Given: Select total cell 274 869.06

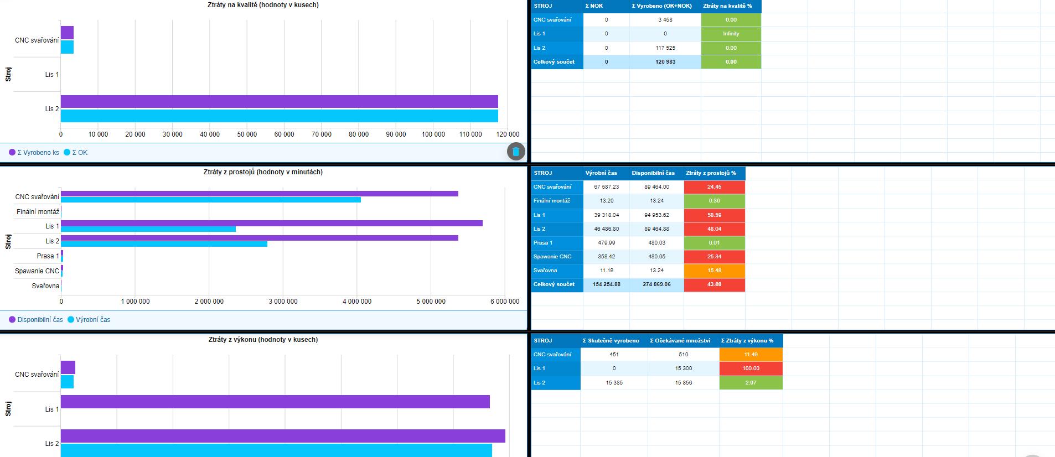Looking at the screenshot, I should (656, 284).
